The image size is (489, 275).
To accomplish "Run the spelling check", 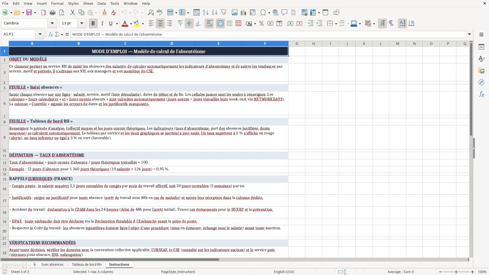I will 159,13.
